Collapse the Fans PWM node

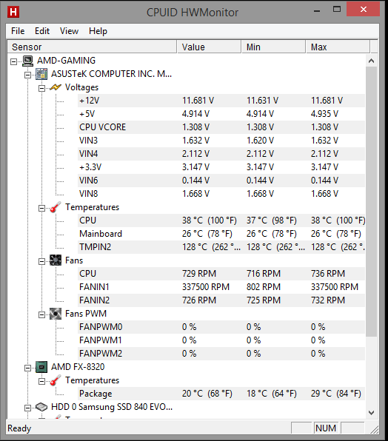click(41, 314)
